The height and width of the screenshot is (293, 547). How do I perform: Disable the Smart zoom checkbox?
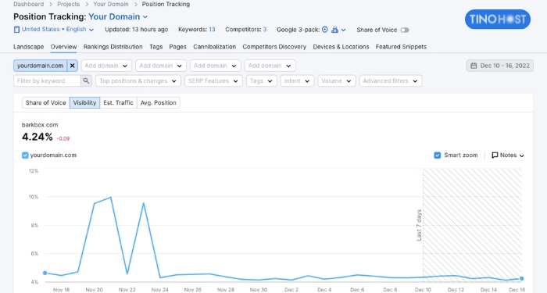tap(437, 155)
